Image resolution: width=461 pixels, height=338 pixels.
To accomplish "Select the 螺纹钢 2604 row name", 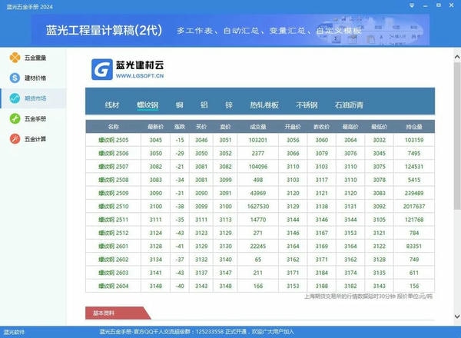I will coord(114,286).
